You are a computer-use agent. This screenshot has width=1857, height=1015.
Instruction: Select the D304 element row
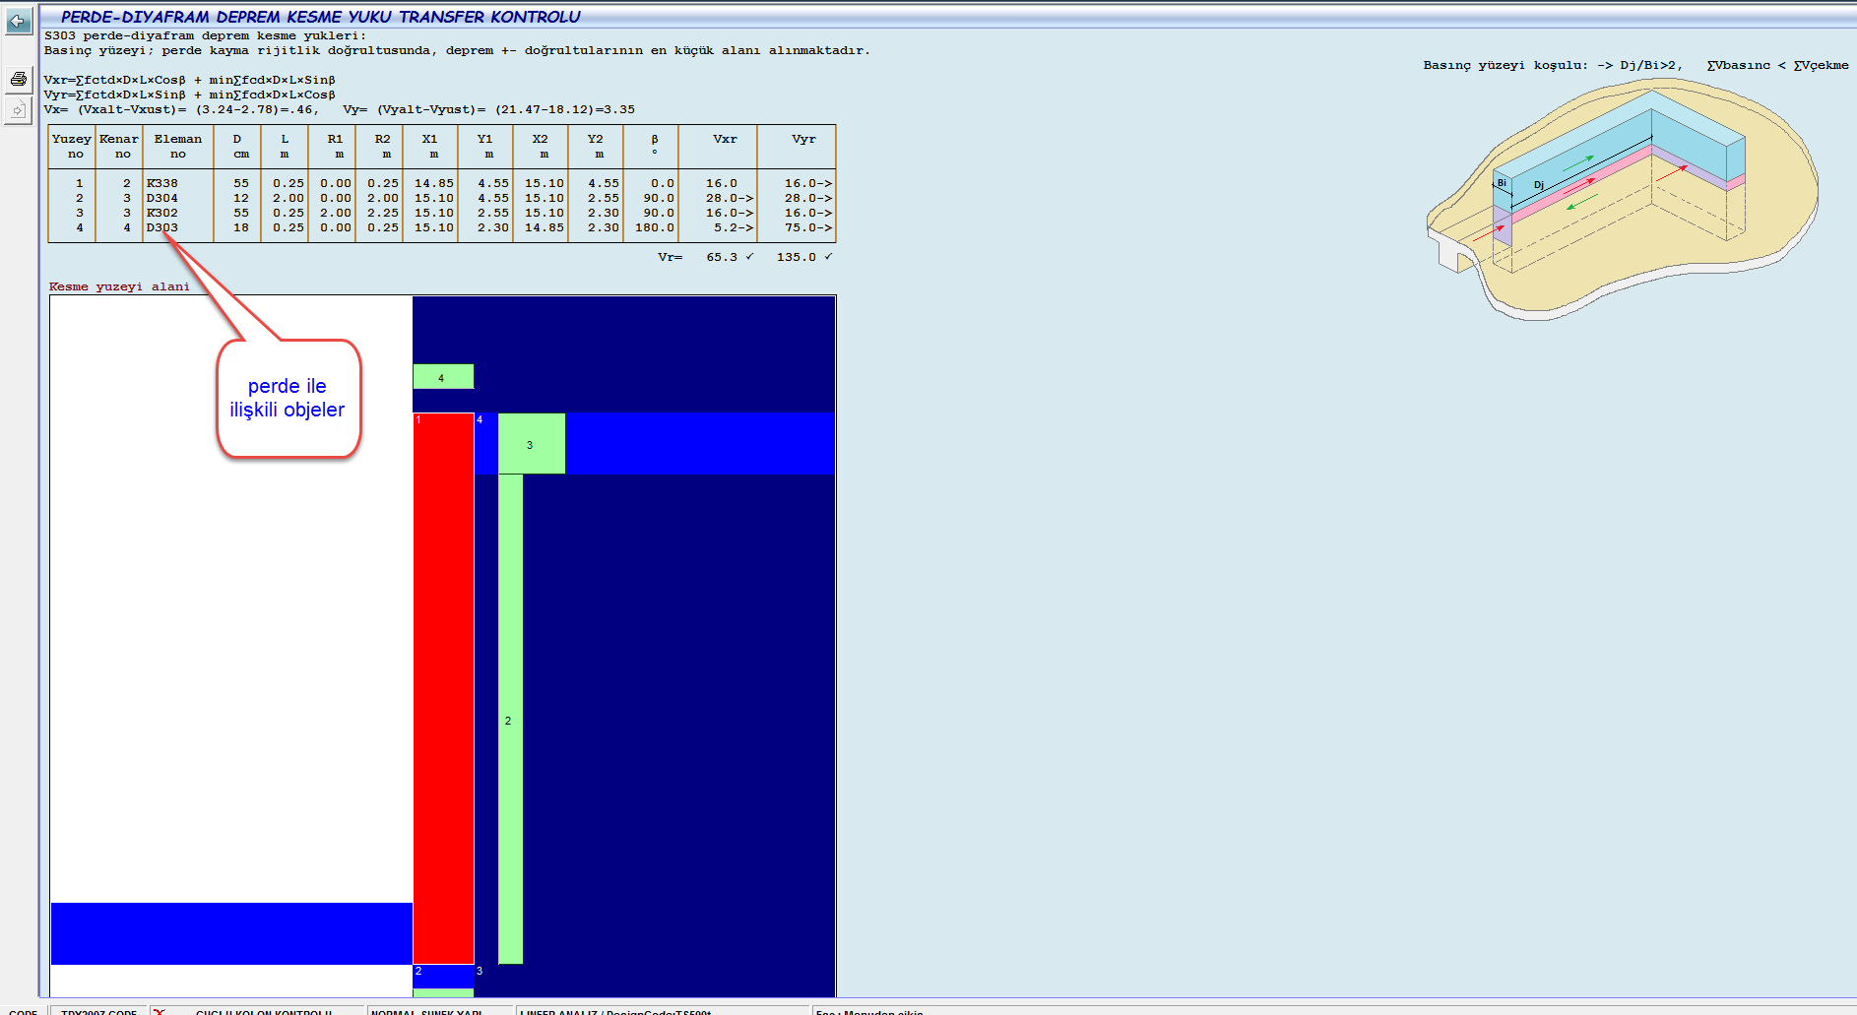(162, 198)
